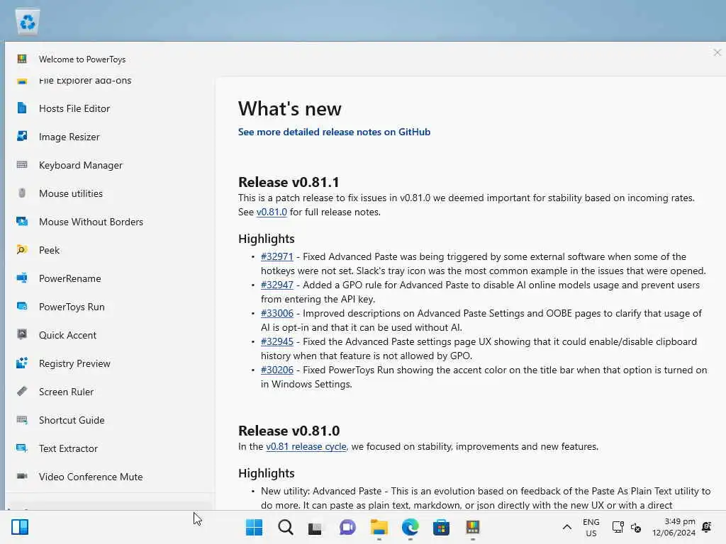
Task: Select Shortcut Guide in sidebar
Action: point(110,420)
